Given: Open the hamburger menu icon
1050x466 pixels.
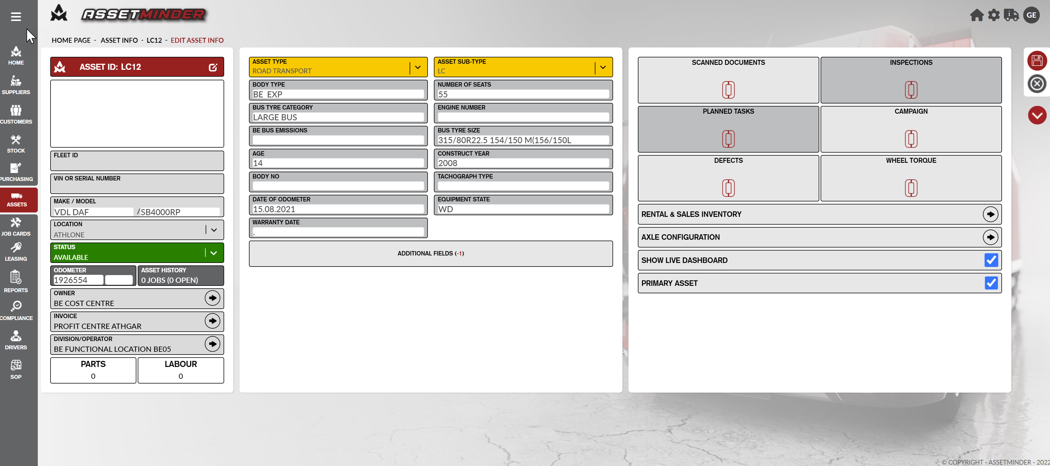Looking at the screenshot, I should point(16,17).
